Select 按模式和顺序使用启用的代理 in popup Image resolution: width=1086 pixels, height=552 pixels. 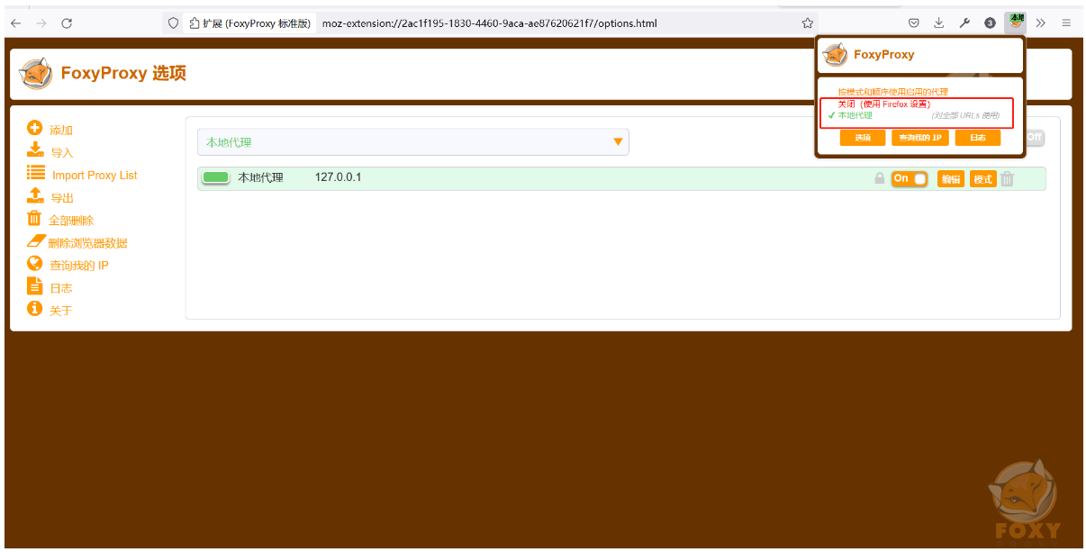coord(892,92)
